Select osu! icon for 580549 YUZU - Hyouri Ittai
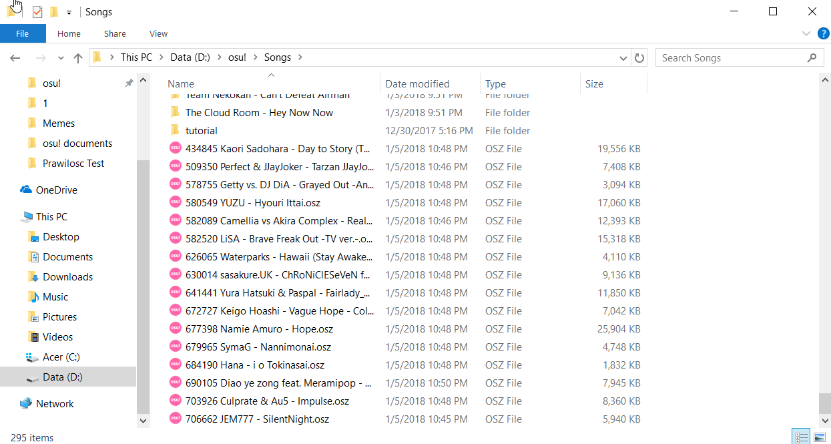Image resolution: width=831 pixels, height=444 pixels. click(x=175, y=202)
